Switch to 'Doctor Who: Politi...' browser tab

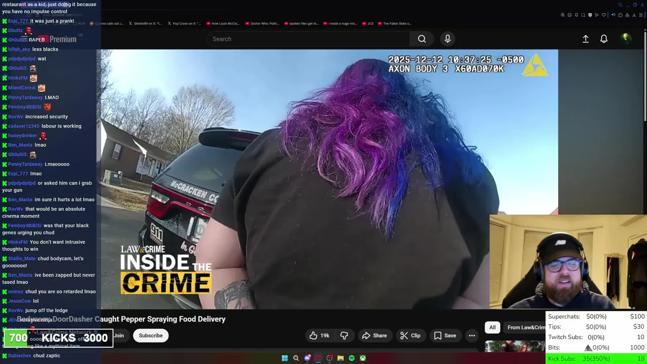click(x=262, y=23)
